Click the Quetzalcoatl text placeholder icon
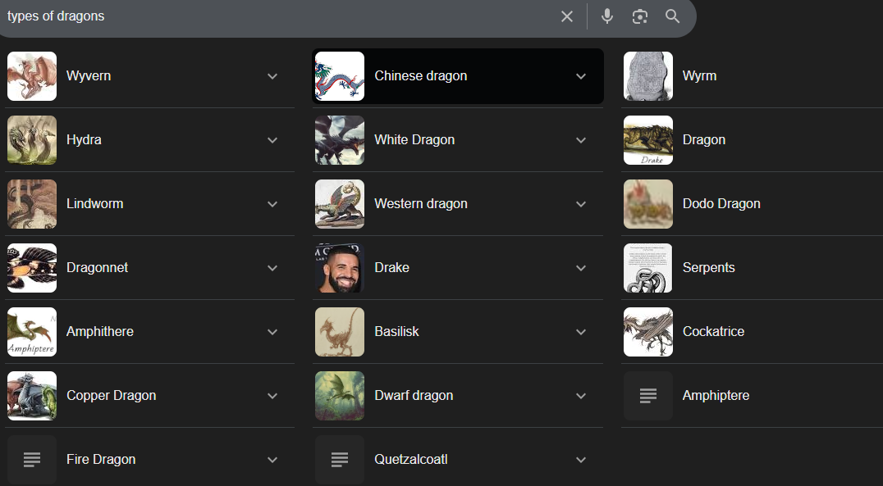This screenshot has height=486, width=883. pos(340,460)
